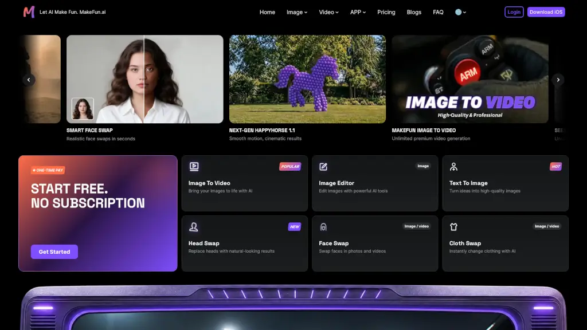Screen dimensions: 587x330
Task: Click the Image To Video play icon
Action: click(194, 167)
